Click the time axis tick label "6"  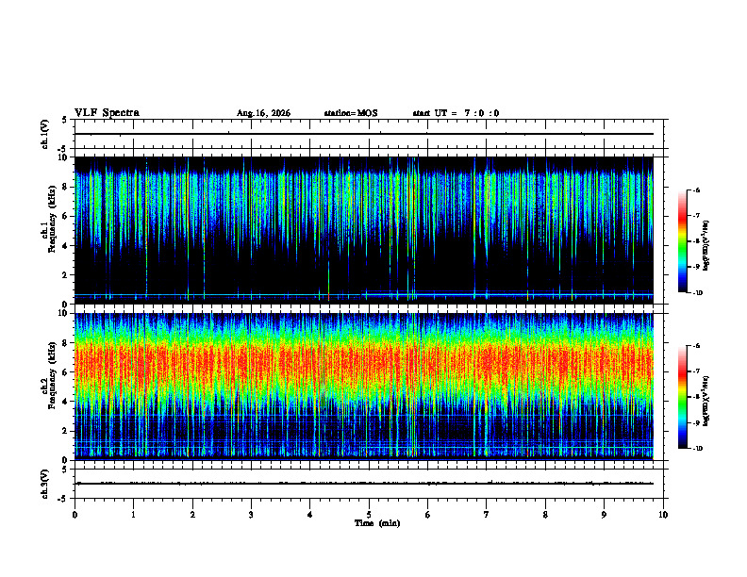[428, 515]
